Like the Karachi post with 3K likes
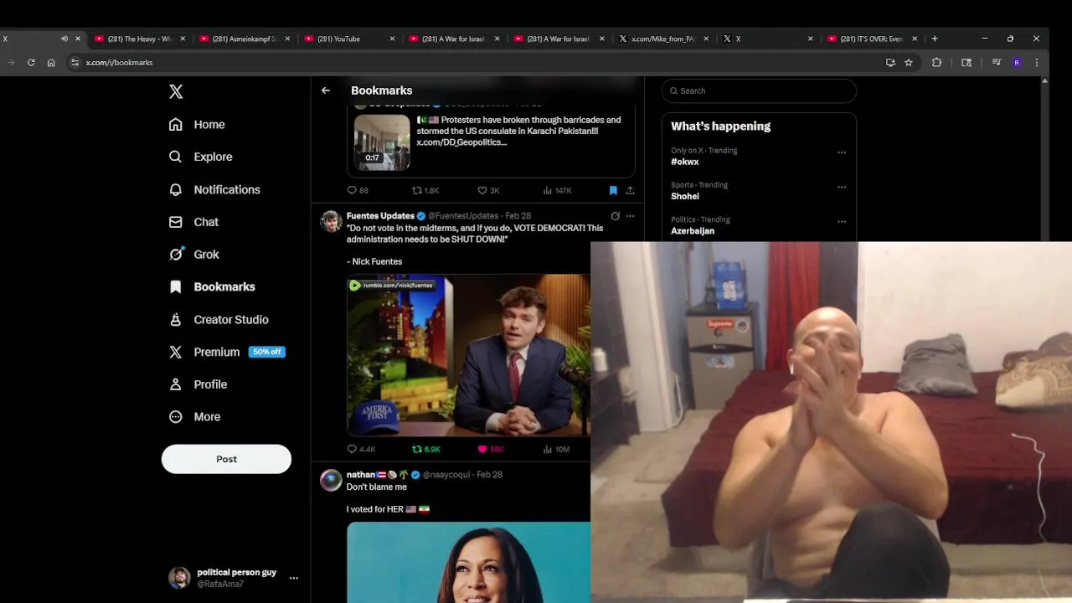Image resolution: width=1072 pixels, height=603 pixels. coord(488,190)
